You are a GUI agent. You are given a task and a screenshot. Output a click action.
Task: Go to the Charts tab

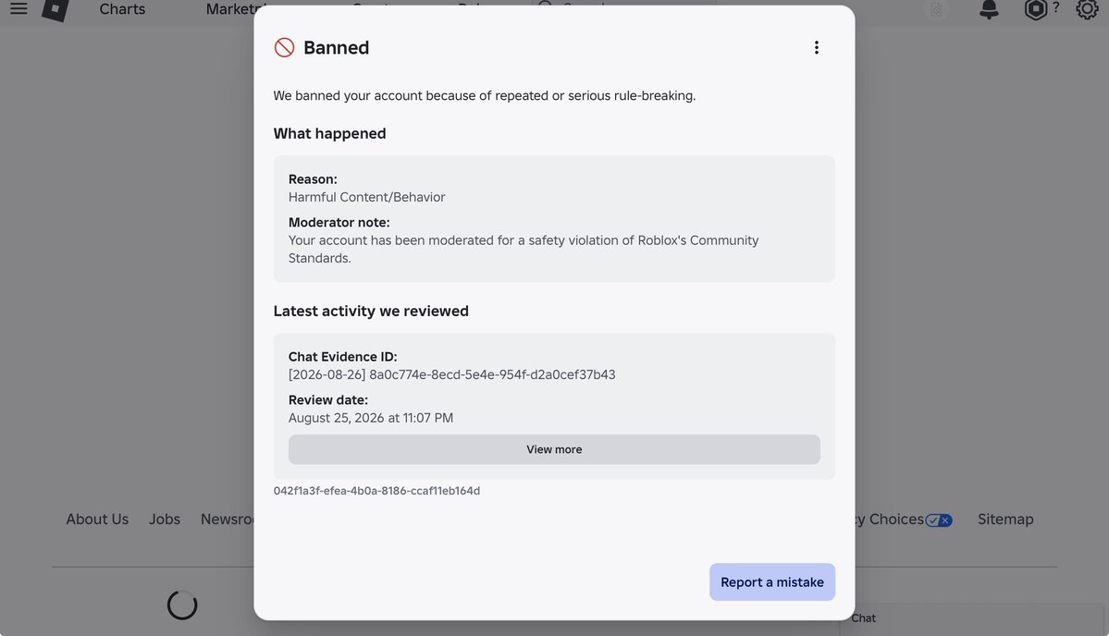click(122, 9)
